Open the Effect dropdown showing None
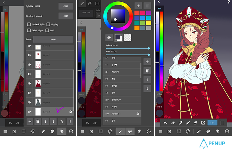Image resolution: width=232 pixels, height=152 pixels. click(x=53, y=39)
